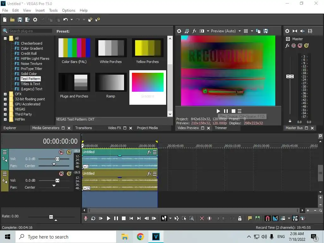
Task: Open the Insert menu
Action: pyautogui.click(x=40, y=10)
